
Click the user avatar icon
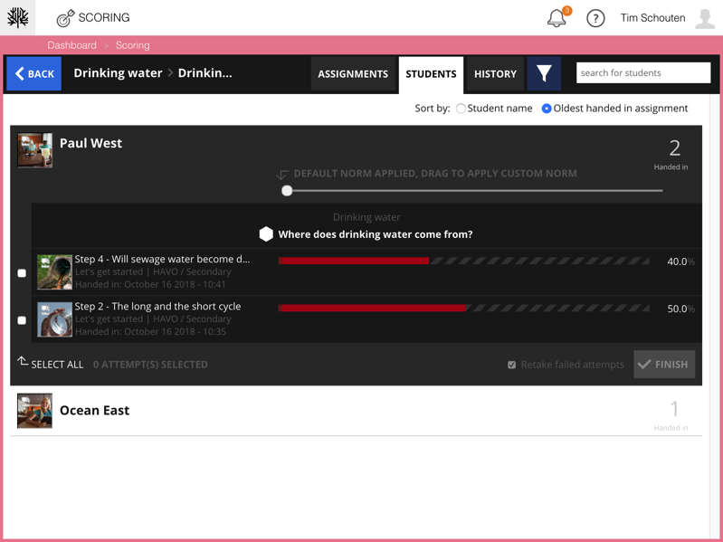click(705, 18)
